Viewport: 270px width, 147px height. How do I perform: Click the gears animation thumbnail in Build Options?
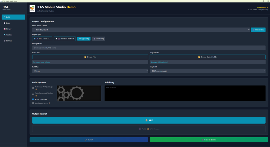pyautogui.click(x=79, y=93)
